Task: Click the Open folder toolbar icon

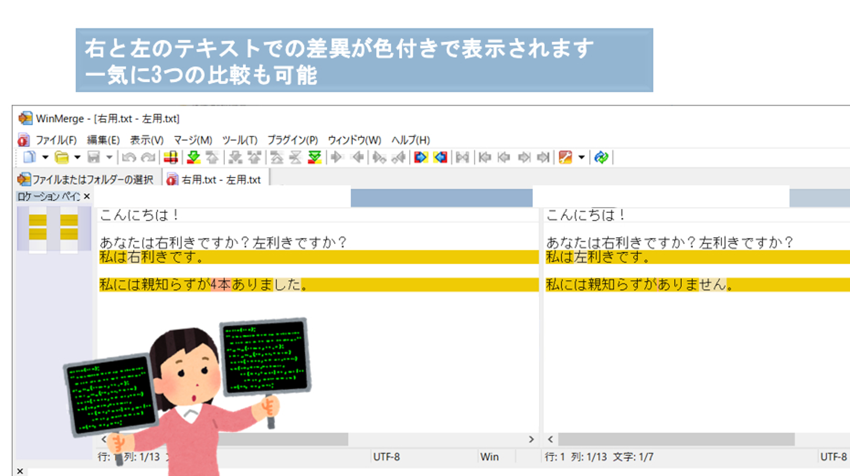Action: pyautogui.click(x=61, y=157)
